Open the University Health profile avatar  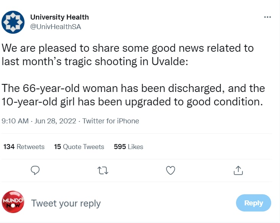[13, 22]
